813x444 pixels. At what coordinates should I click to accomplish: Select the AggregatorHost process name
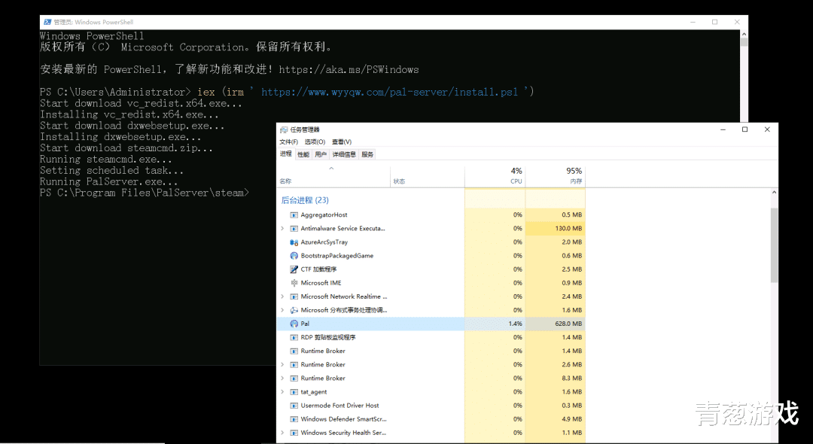[x=324, y=215]
